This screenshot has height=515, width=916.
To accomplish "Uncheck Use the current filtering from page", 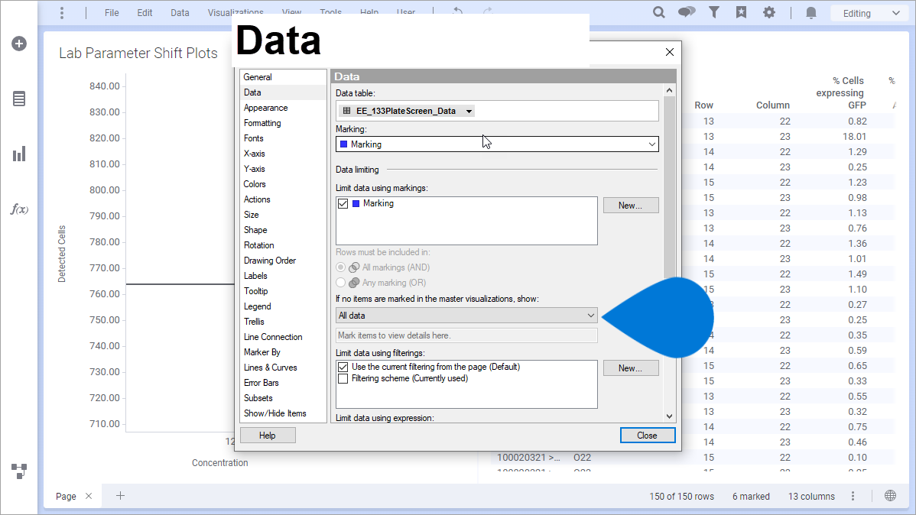I will [x=343, y=368].
